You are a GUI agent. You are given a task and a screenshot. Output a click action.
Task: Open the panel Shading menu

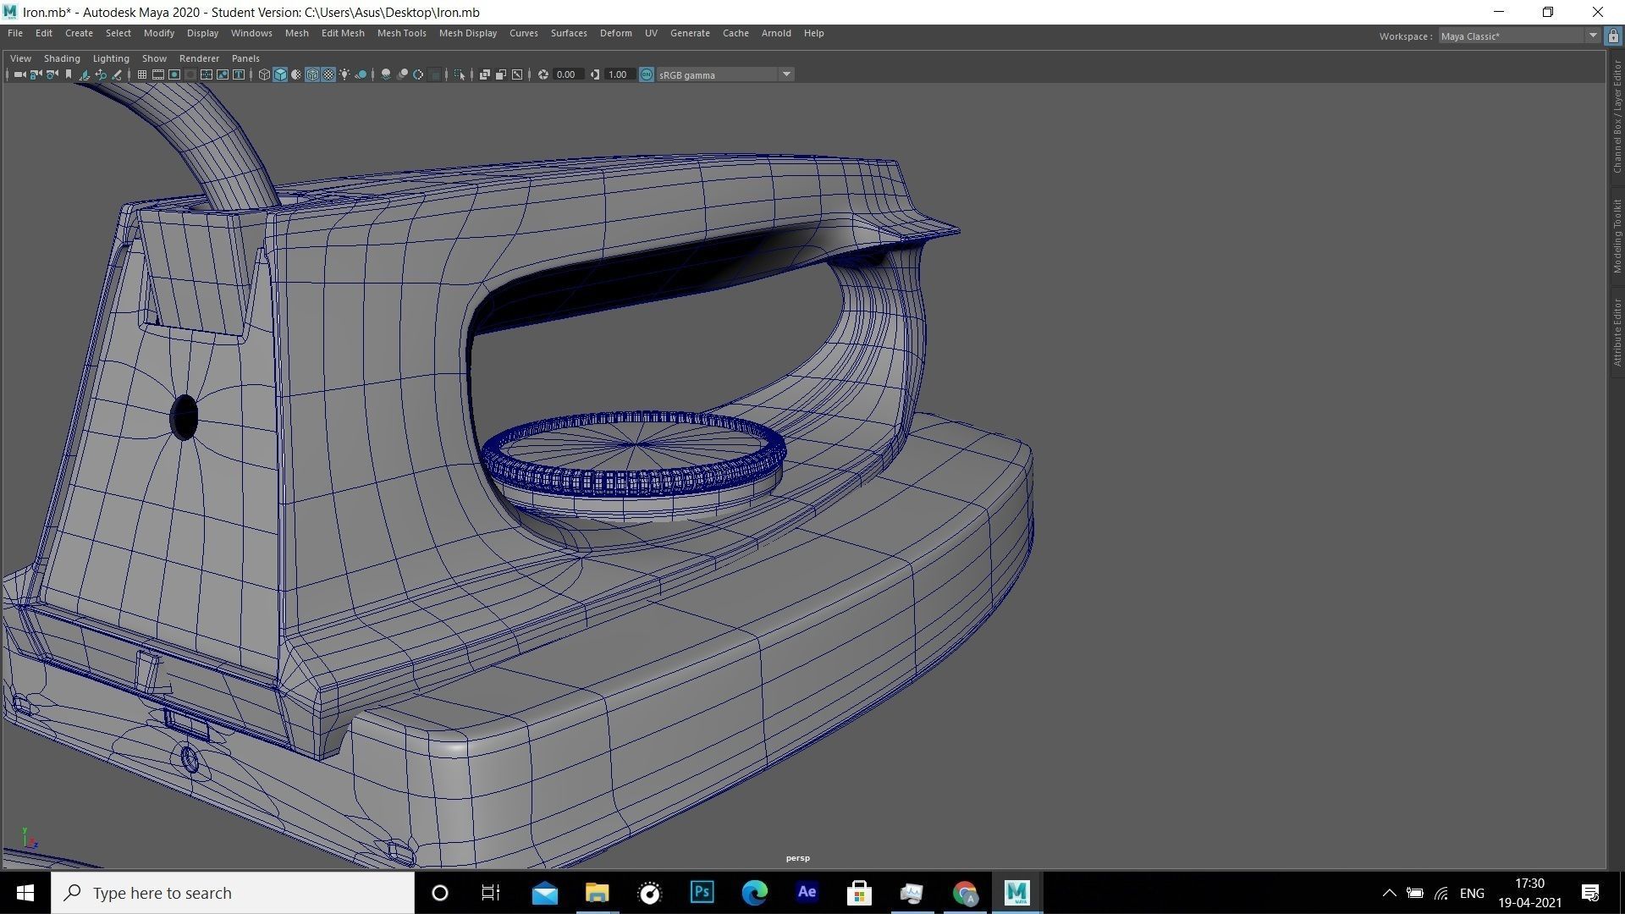click(x=62, y=58)
